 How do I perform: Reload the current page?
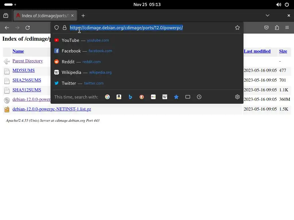28,28
